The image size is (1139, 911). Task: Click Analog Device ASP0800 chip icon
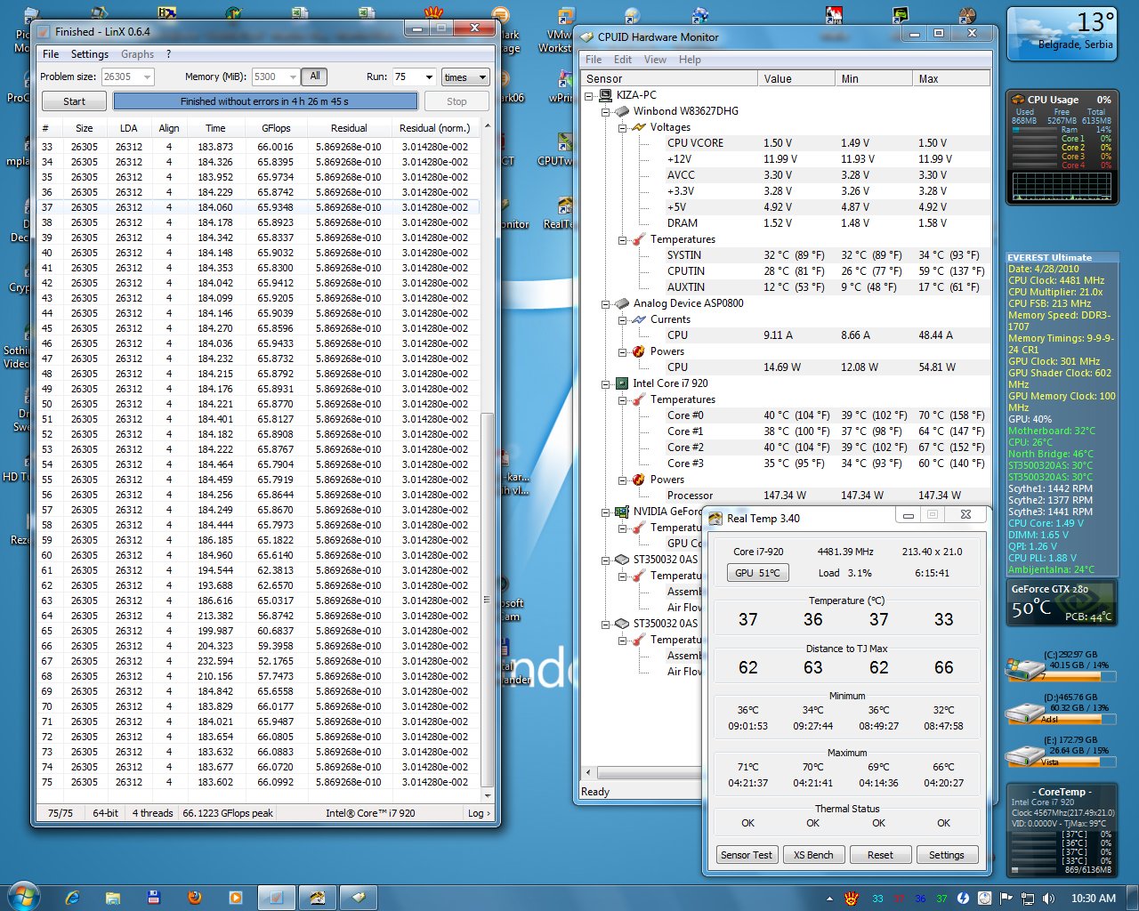point(623,303)
